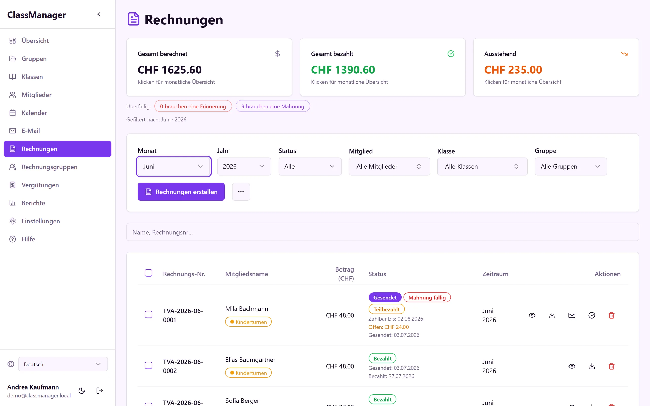Download Elias Baumgartner's invoice
The width and height of the screenshot is (650, 406).
[x=592, y=366]
